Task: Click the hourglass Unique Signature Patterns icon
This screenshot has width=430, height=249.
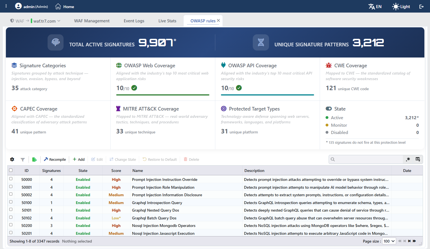Action: [261, 42]
